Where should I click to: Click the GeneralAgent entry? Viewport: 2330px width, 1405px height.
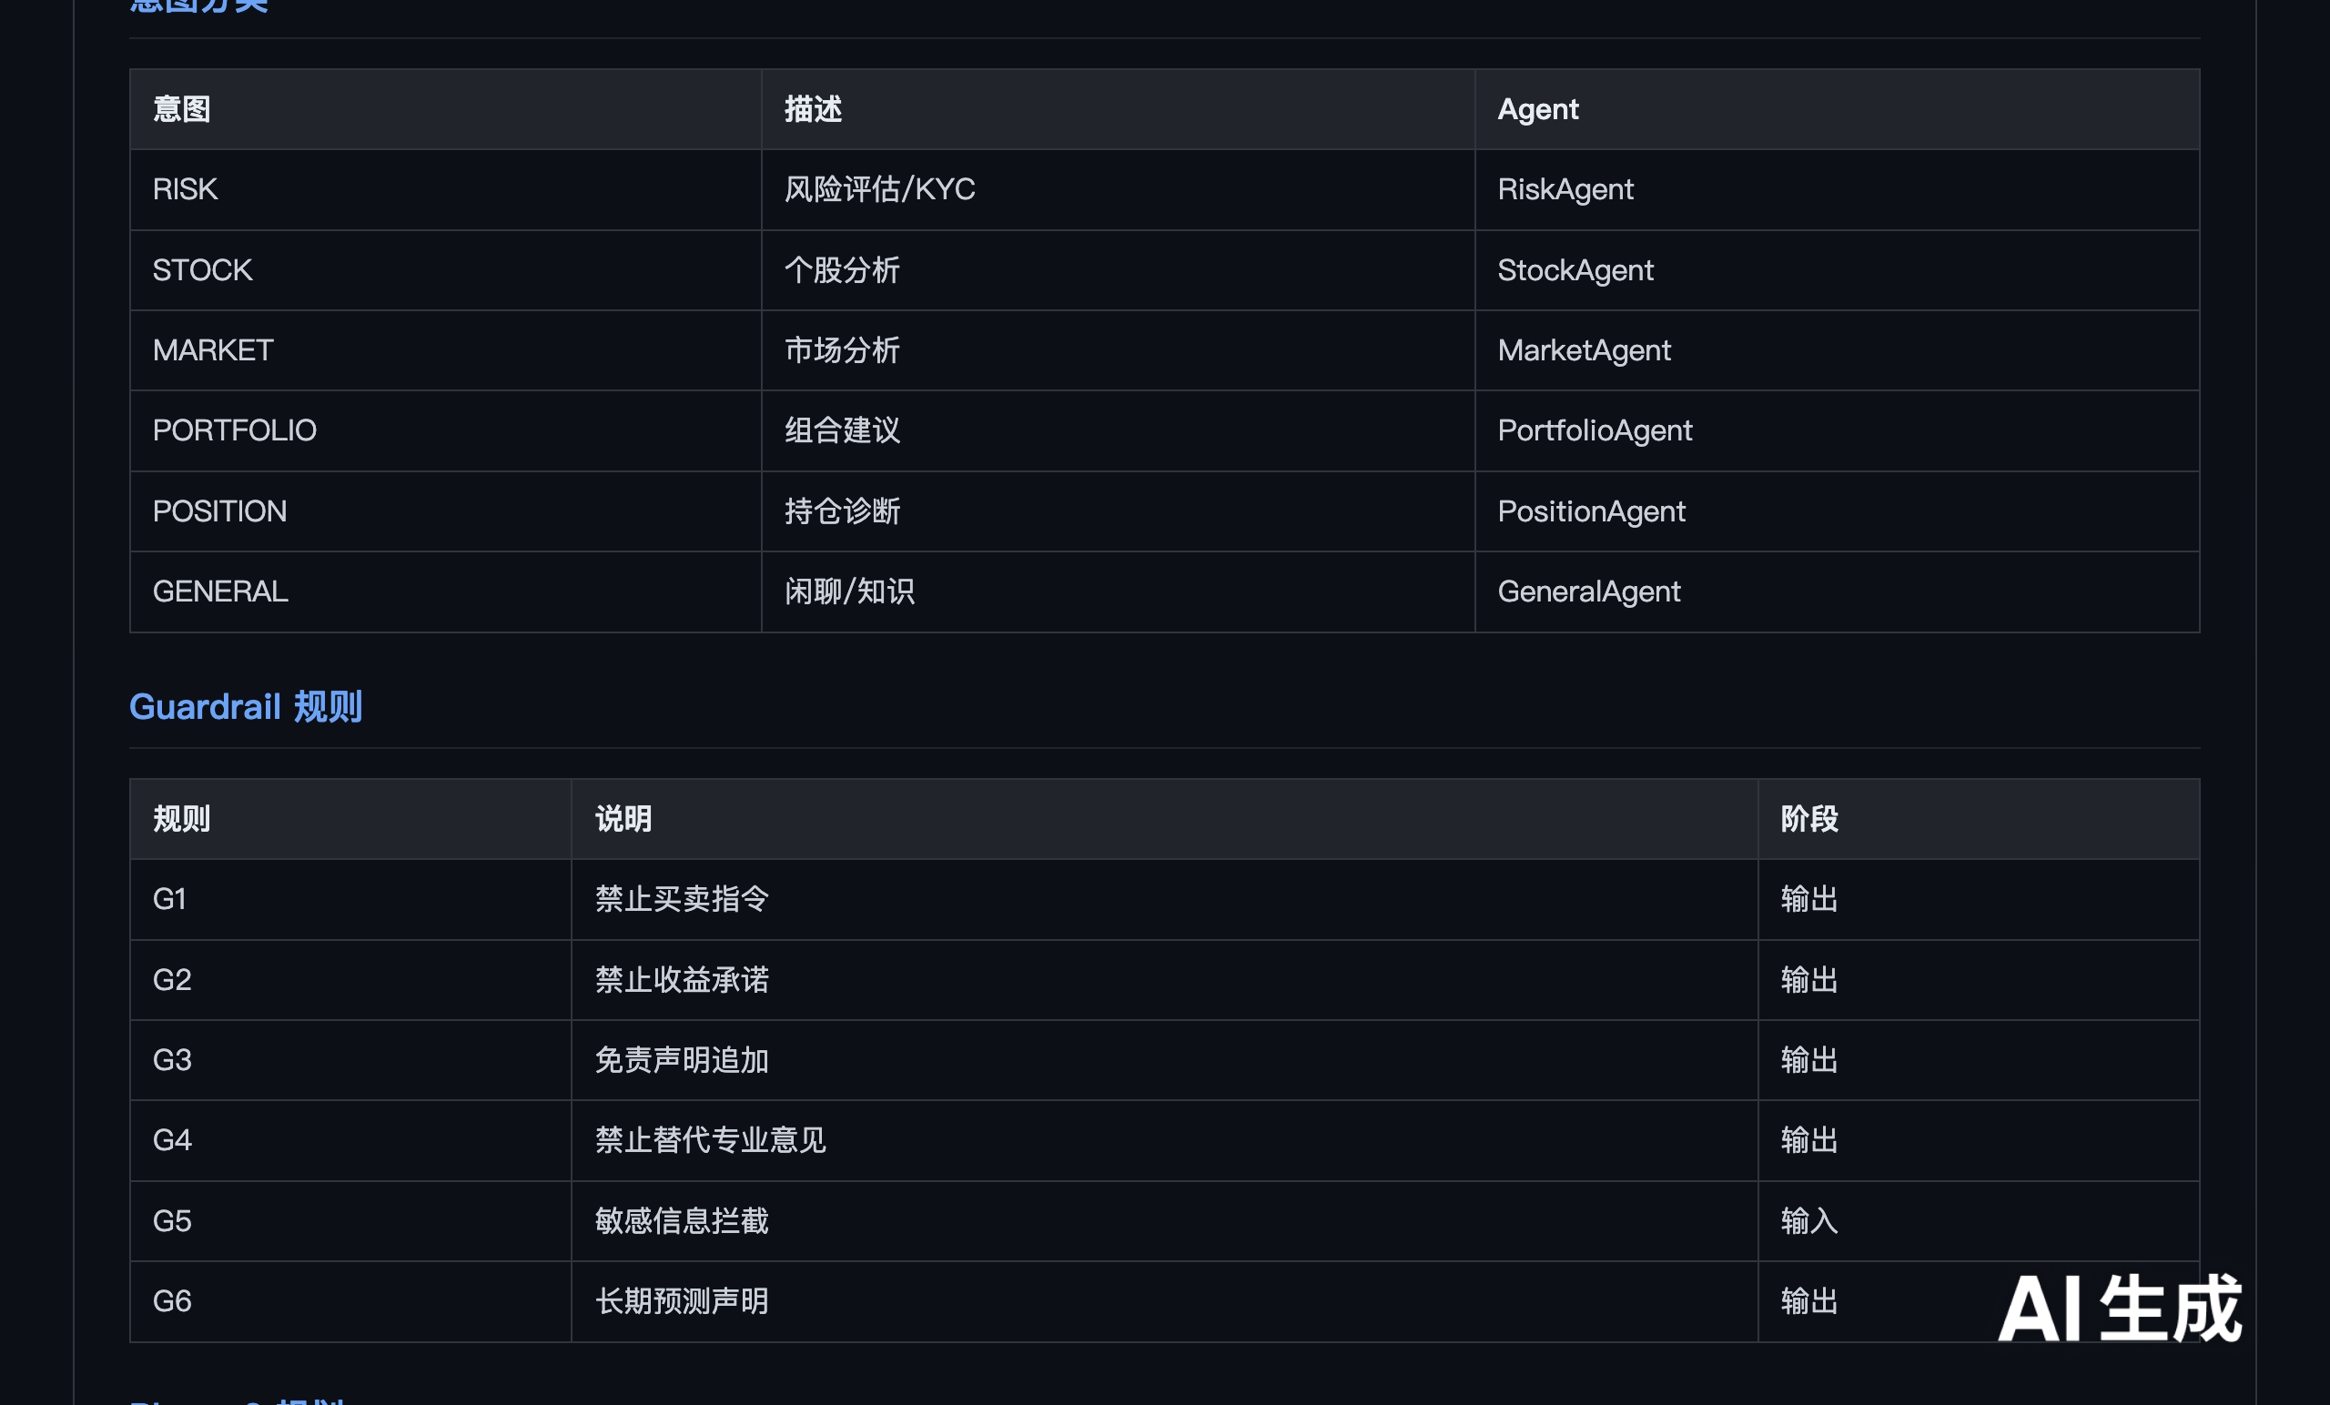click(1588, 591)
